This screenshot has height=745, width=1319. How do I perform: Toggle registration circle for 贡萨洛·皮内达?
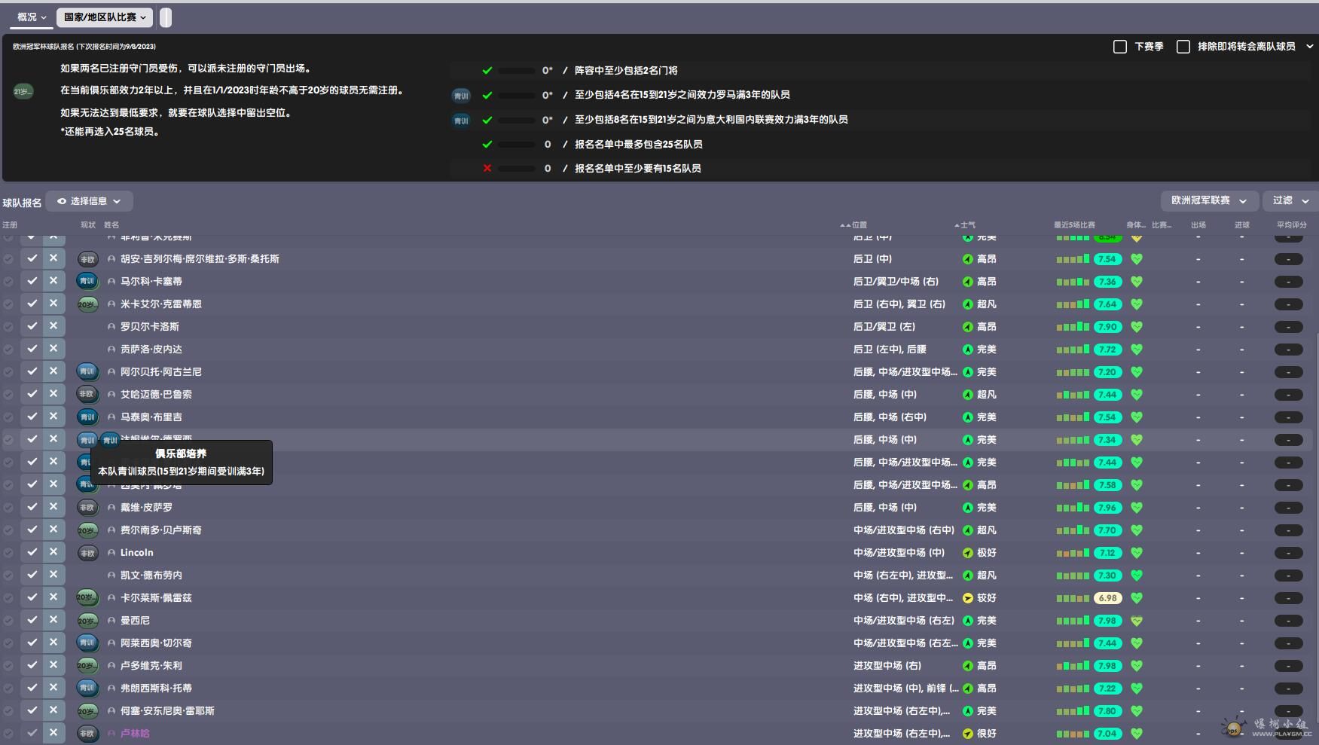8,350
